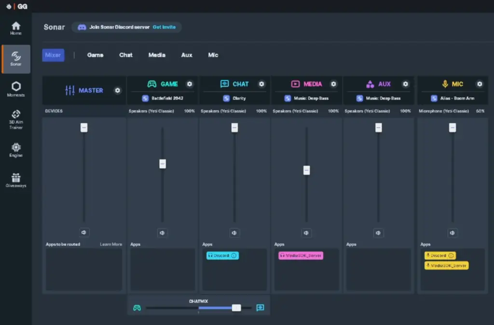Switch to the Game tab
The image size is (494, 325).
(x=95, y=55)
